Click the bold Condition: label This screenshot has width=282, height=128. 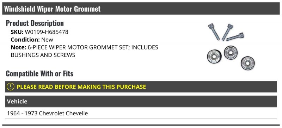pyautogui.click(x=25, y=40)
